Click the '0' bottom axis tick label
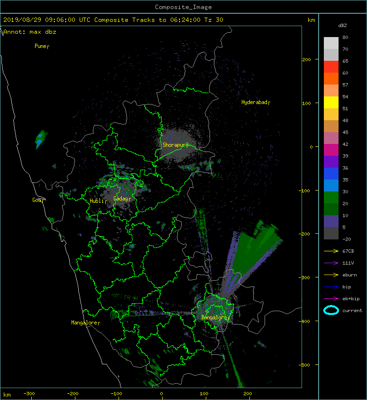Image resolution: width=367 pixels, height=400 pixels. (x=161, y=394)
